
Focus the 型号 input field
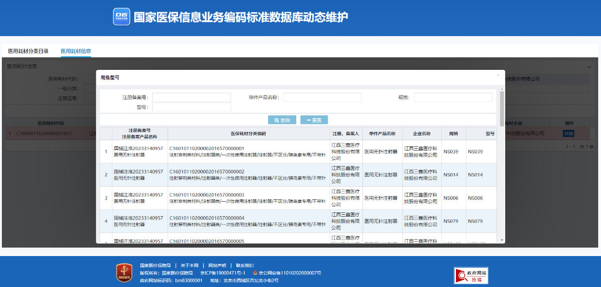click(x=192, y=107)
